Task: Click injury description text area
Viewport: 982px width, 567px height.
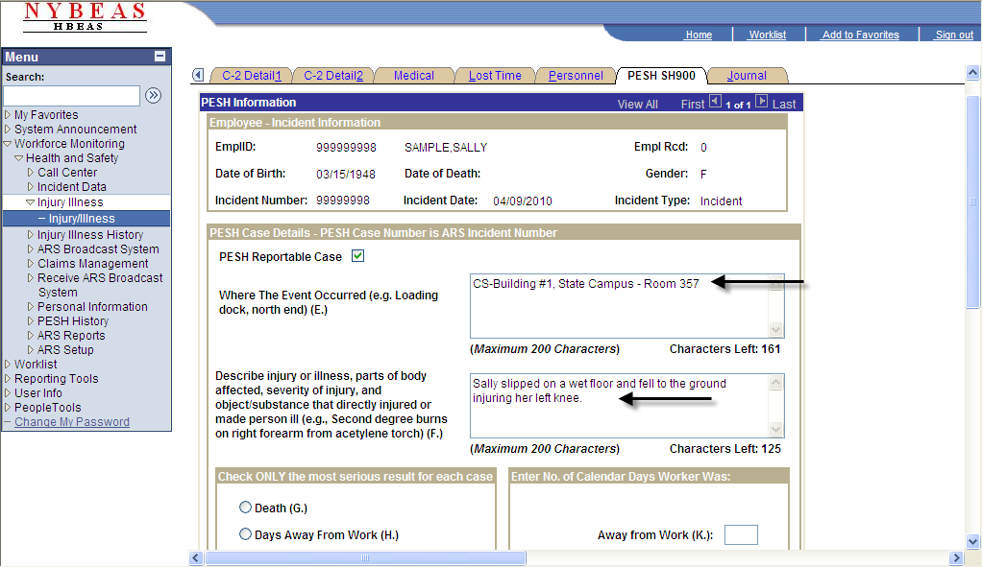Action: pos(626,406)
